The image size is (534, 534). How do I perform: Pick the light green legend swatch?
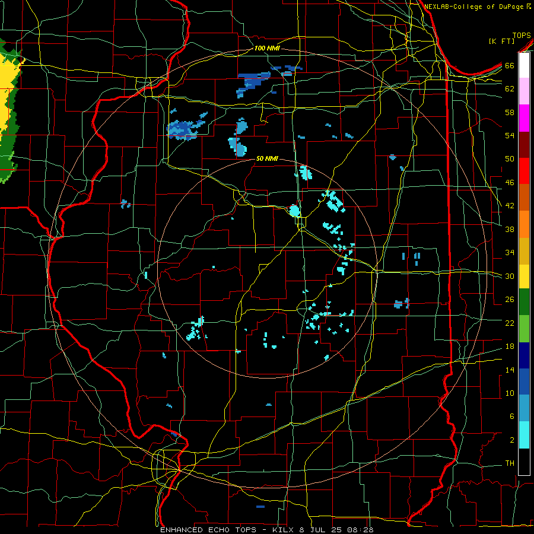[x=524, y=329]
